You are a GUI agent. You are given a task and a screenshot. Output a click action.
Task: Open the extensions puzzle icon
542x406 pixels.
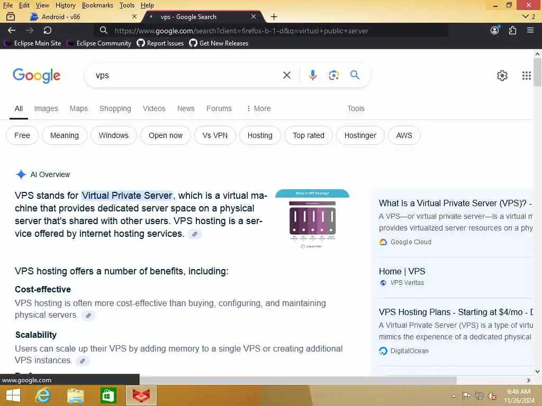512,30
